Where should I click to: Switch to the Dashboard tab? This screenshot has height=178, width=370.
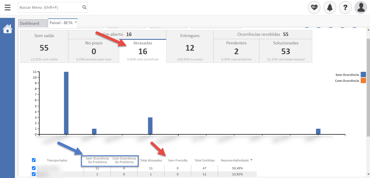click(x=30, y=23)
